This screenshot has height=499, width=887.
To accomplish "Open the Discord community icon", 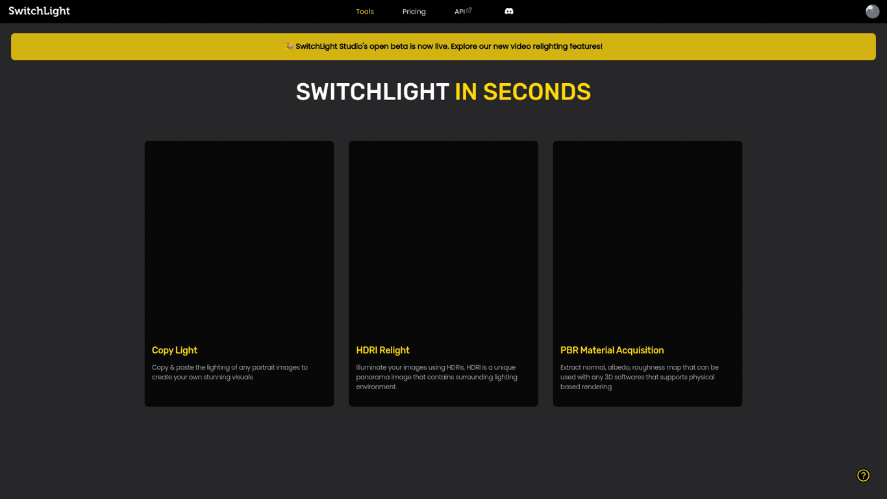I will [509, 11].
